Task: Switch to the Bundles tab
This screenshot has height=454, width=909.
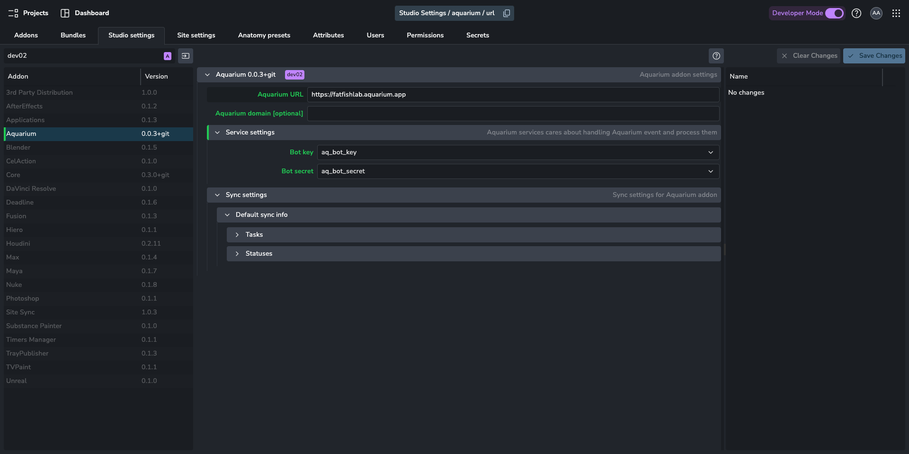Action: tap(73, 36)
